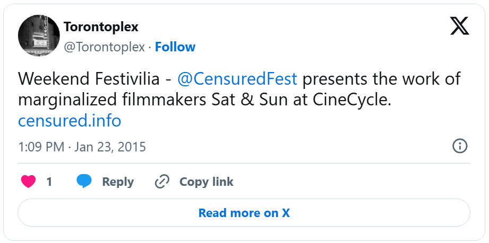489x243 pixels.
Task: Click the Torontoplex display name
Action: (101, 26)
